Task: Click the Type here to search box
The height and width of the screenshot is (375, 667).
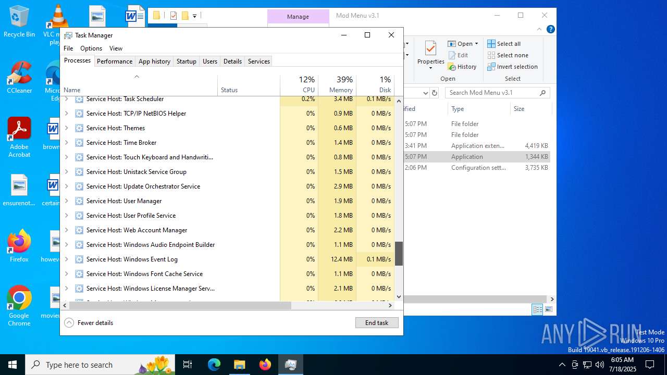Action: (x=100, y=365)
